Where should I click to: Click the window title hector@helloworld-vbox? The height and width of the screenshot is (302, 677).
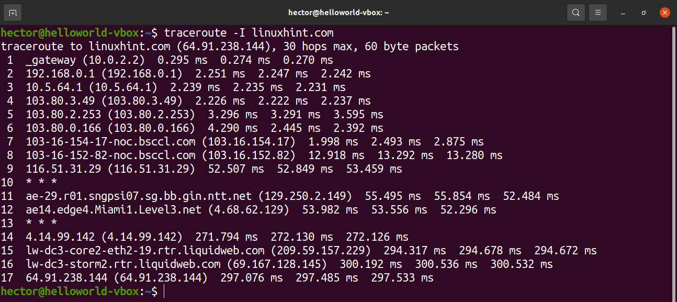point(338,13)
